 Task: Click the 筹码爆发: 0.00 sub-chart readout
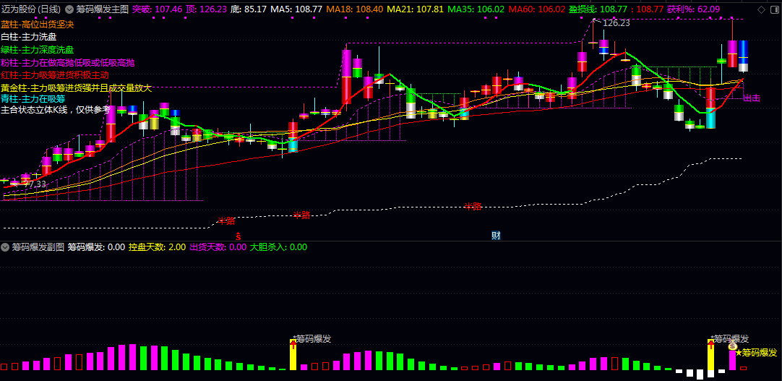tap(96, 247)
